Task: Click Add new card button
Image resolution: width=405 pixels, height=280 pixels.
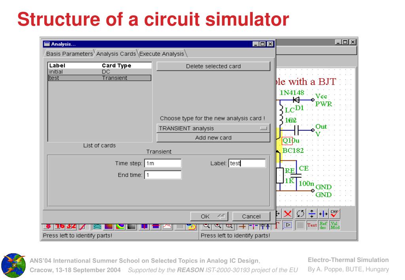Action: [x=213, y=138]
